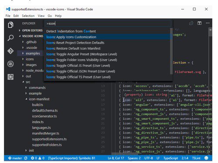Open the Search view icon
218x163 pixels.
tap(10, 38)
